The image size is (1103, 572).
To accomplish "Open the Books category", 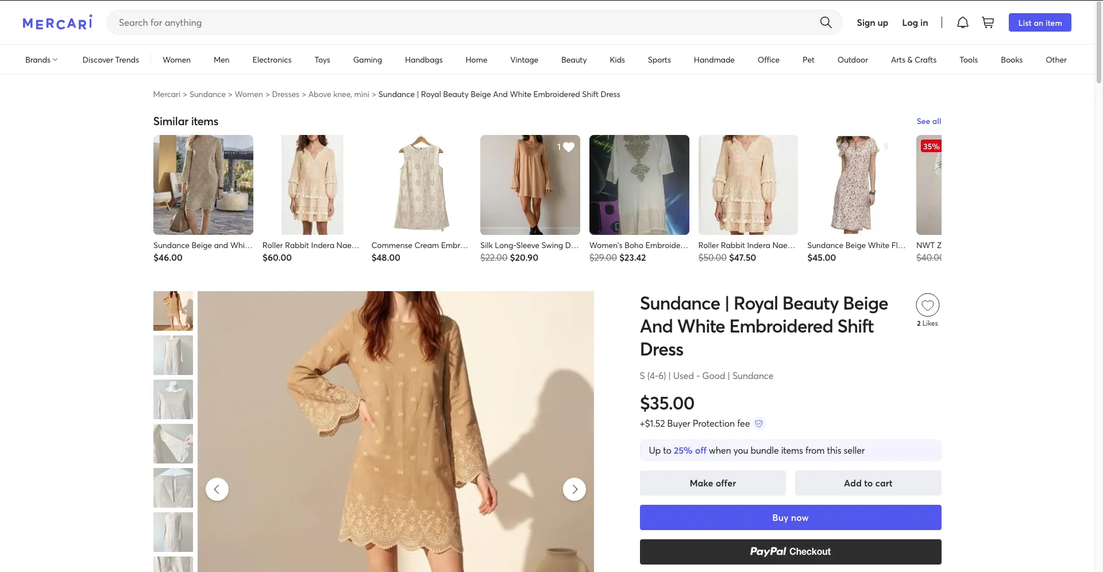I will [x=1011, y=60].
